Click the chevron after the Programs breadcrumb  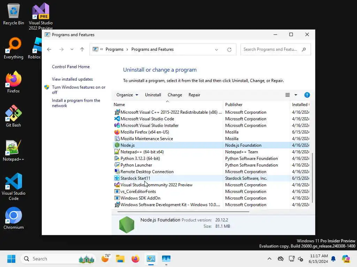tap(127, 49)
